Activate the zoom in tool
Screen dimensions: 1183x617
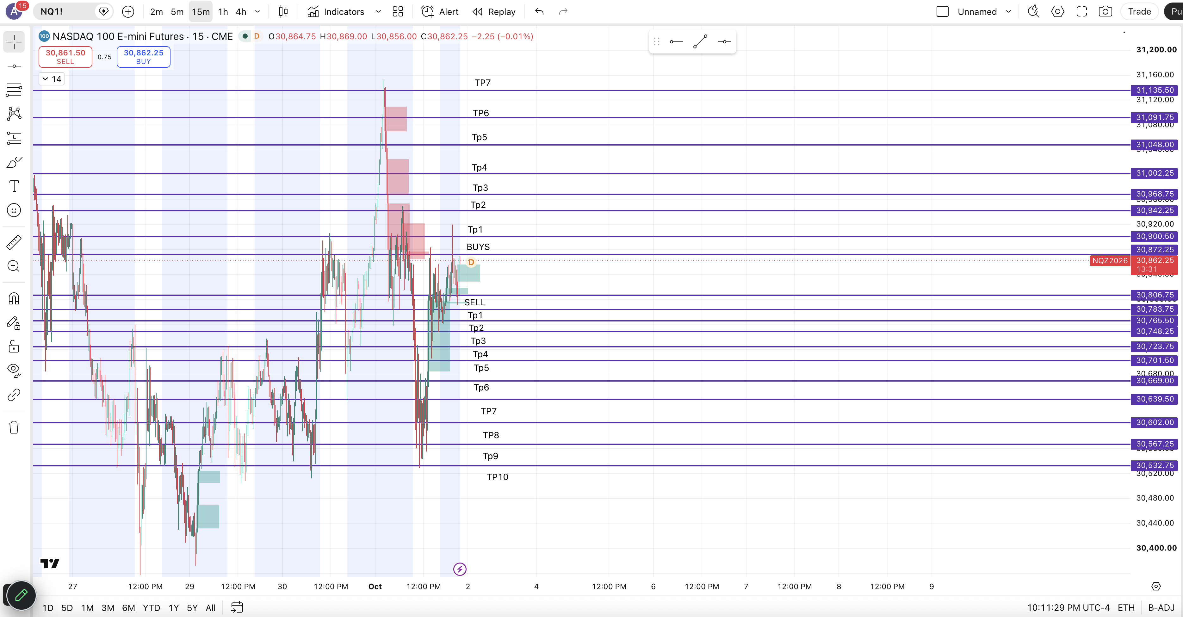pyautogui.click(x=14, y=266)
